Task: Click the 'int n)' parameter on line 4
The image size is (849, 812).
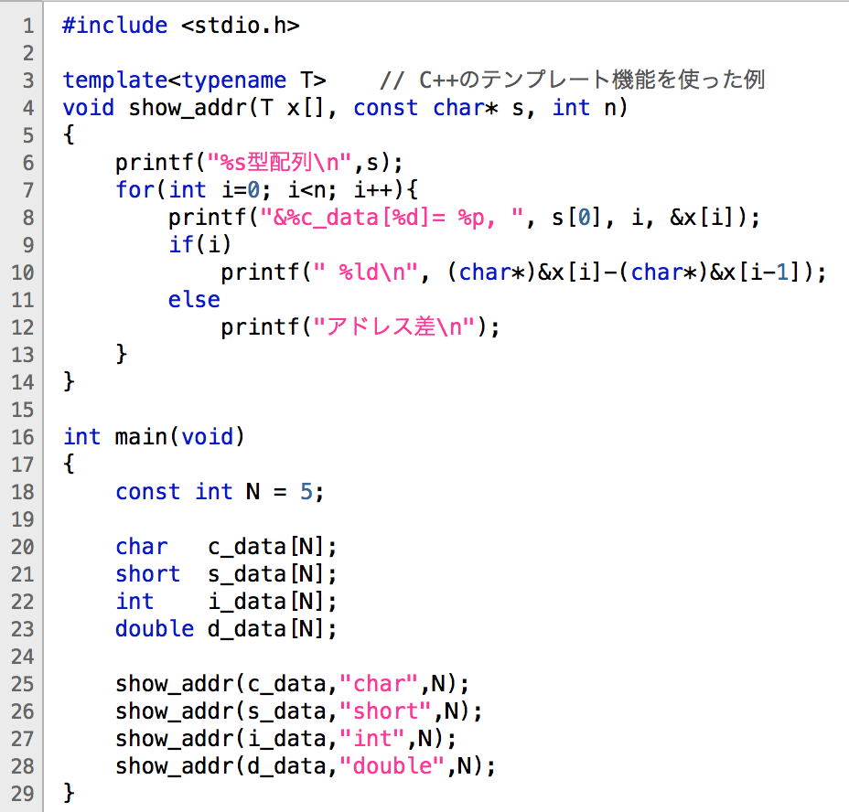Action: [x=590, y=108]
